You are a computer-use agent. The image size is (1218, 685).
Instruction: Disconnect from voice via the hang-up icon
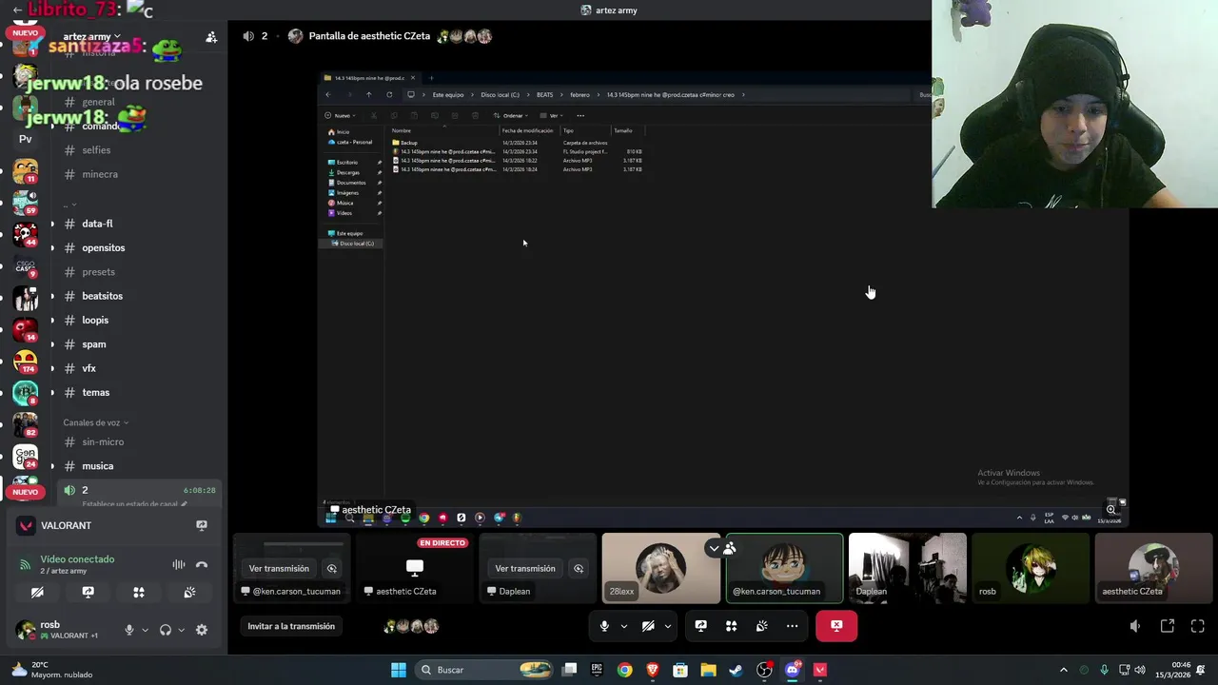click(x=202, y=564)
